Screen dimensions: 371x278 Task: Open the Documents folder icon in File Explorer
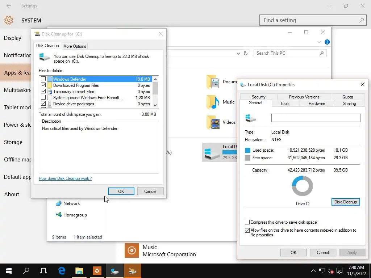(x=213, y=82)
